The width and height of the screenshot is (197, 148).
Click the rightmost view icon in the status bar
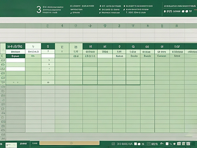tap(188, 144)
